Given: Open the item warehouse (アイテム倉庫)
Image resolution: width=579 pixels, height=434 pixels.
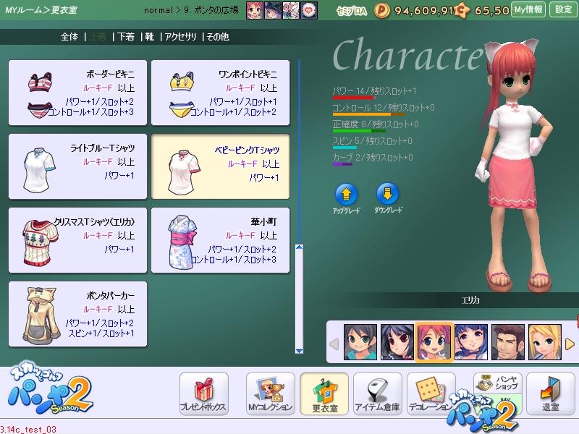Looking at the screenshot, I should 377,393.
